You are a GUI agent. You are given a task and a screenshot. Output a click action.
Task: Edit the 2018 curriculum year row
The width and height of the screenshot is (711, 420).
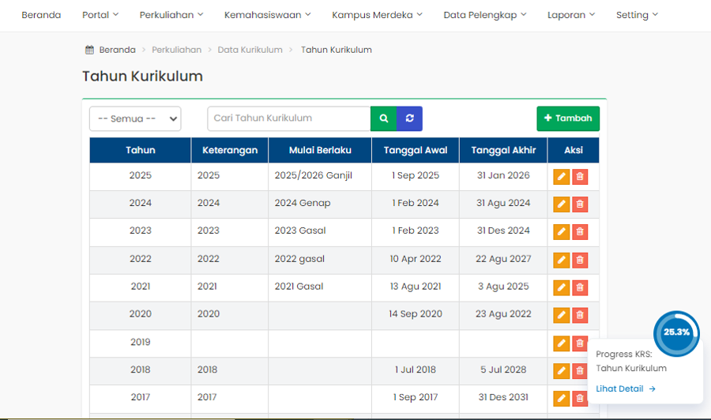(561, 370)
